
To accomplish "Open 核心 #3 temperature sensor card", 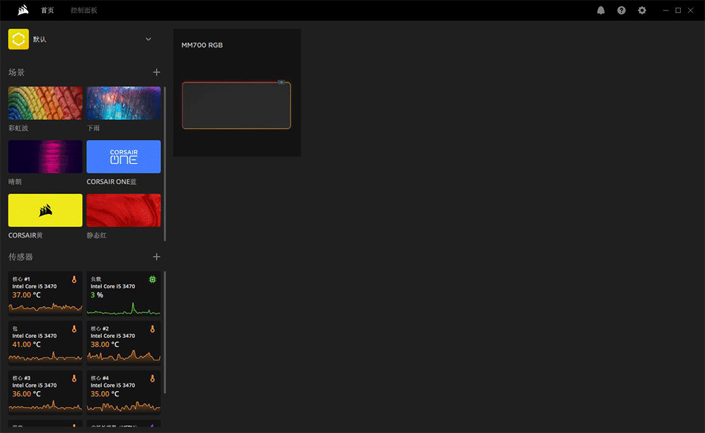I will pos(45,392).
